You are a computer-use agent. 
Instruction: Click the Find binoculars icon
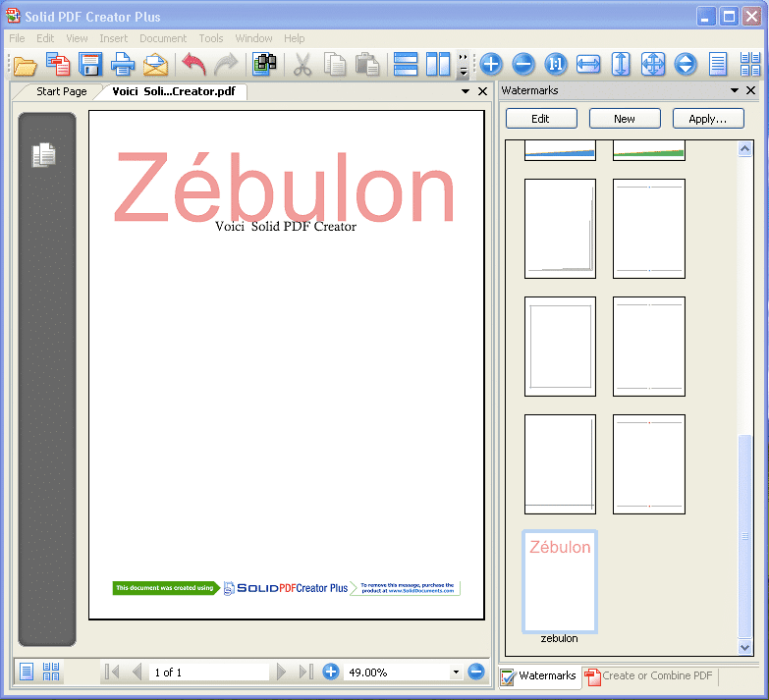point(264,64)
